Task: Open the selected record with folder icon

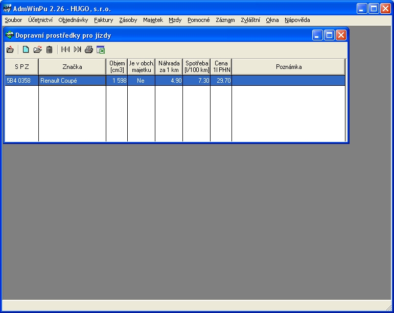Action: coord(38,50)
